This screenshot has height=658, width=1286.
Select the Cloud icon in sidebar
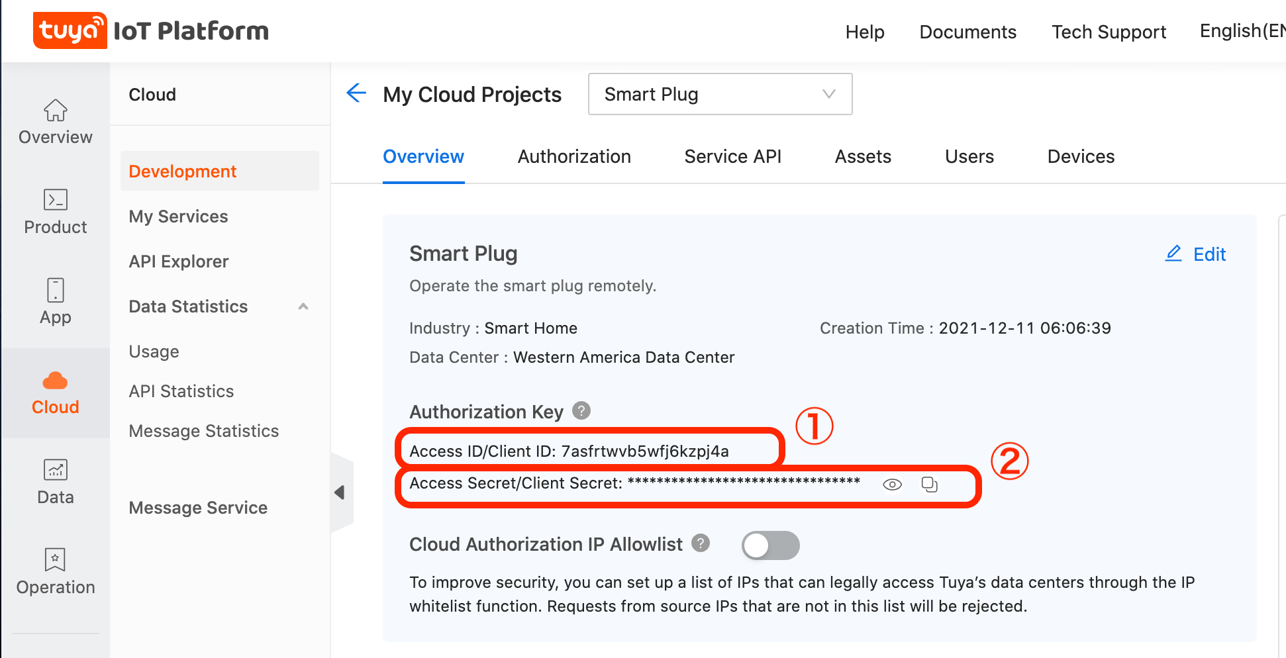(x=56, y=381)
